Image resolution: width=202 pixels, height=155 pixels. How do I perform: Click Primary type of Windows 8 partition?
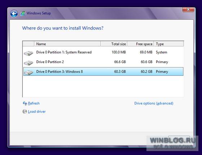point(162,72)
